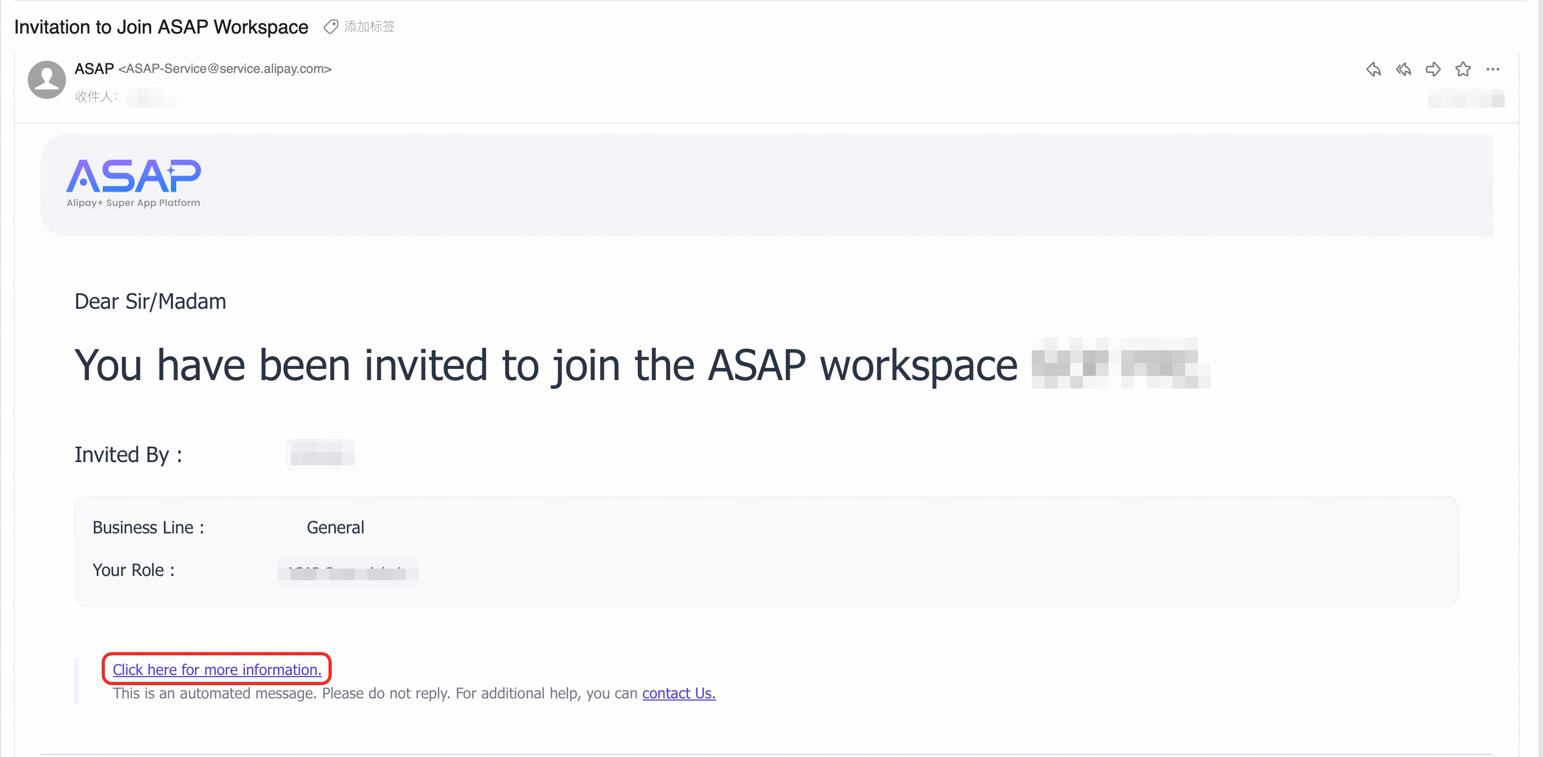The image size is (1543, 757).
Task: Open the three-dot more actions menu
Action: [x=1493, y=69]
